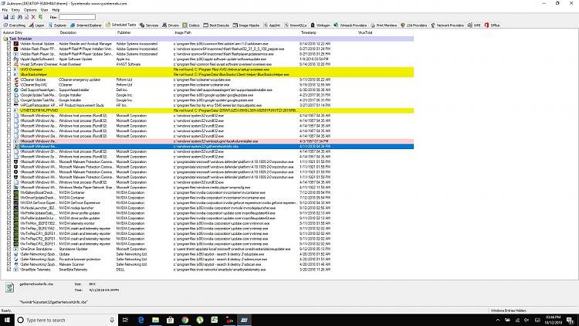Click the taskbar search box
Image resolution: width=579 pixels, height=326 pixels.
tap(66, 320)
